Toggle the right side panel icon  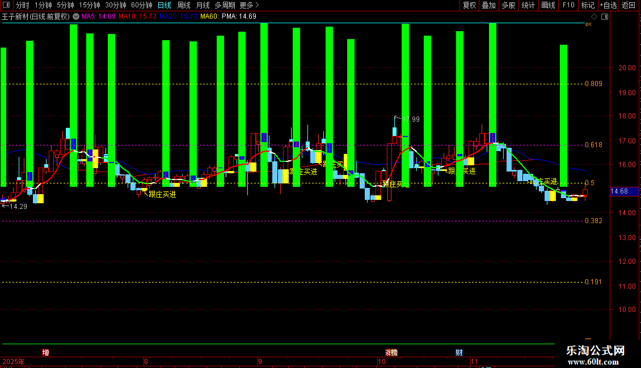click(605, 17)
